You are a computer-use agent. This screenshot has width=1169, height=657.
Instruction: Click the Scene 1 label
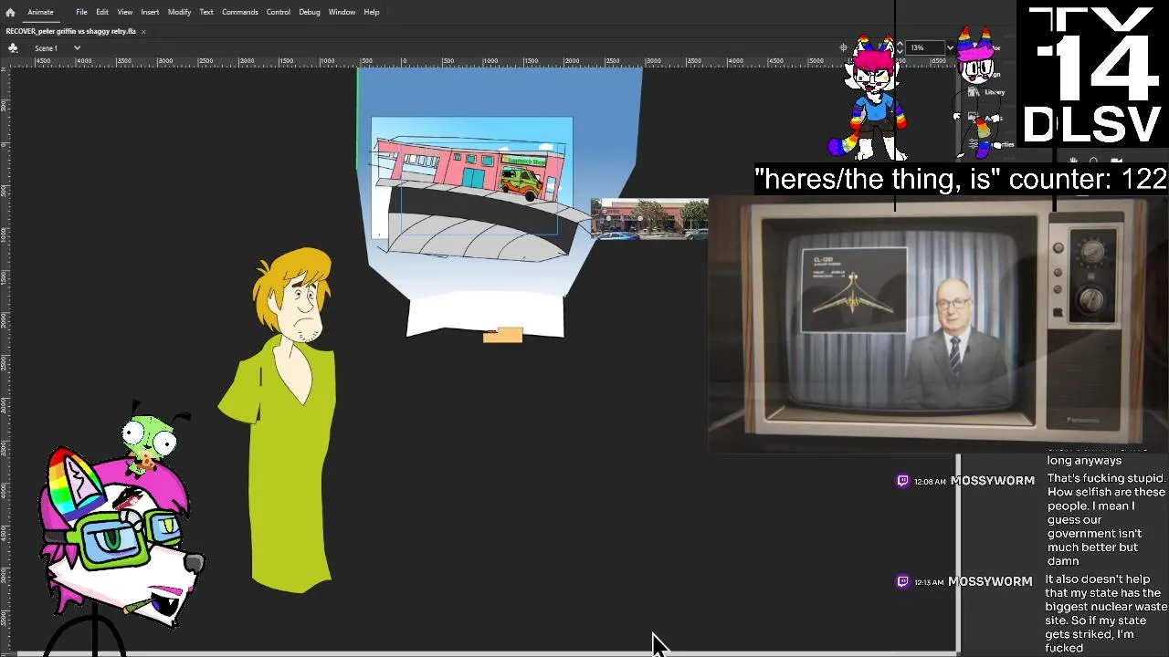click(x=46, y=47)
